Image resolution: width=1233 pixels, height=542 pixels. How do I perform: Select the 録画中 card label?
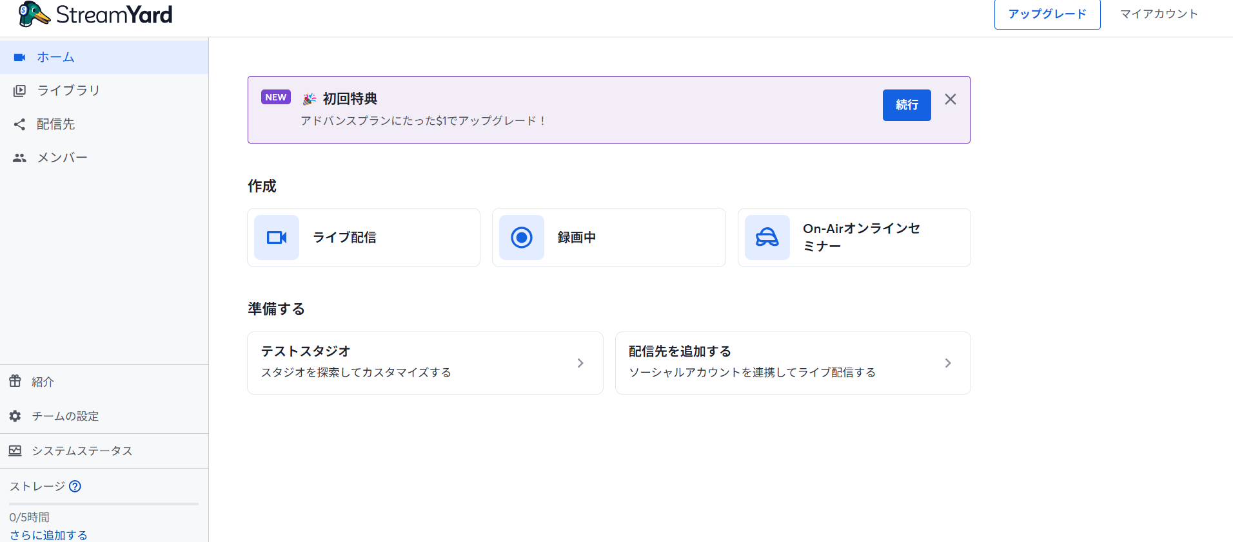[577, 238]
